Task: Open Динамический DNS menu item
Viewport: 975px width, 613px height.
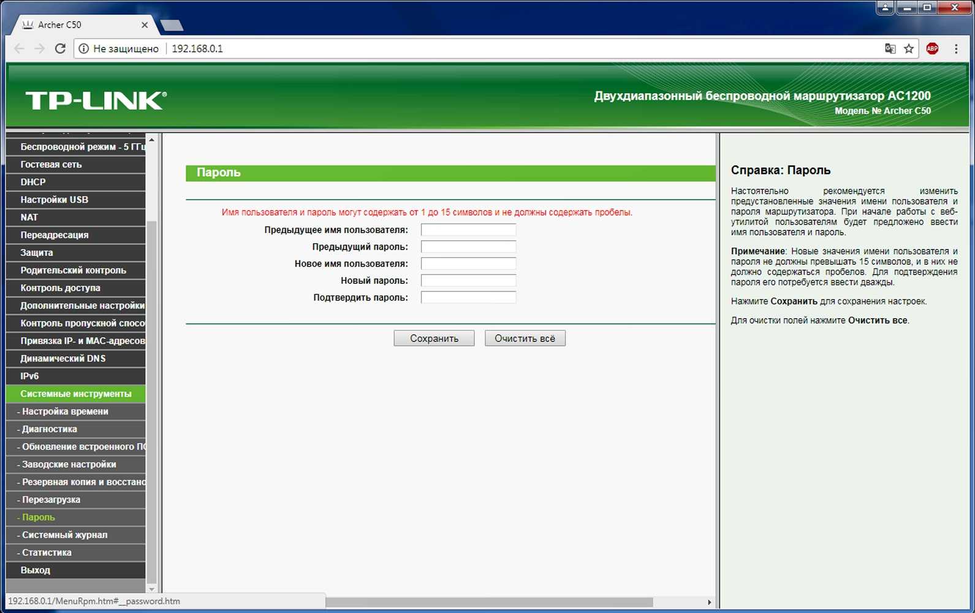Action: click(x=75, y=359)
